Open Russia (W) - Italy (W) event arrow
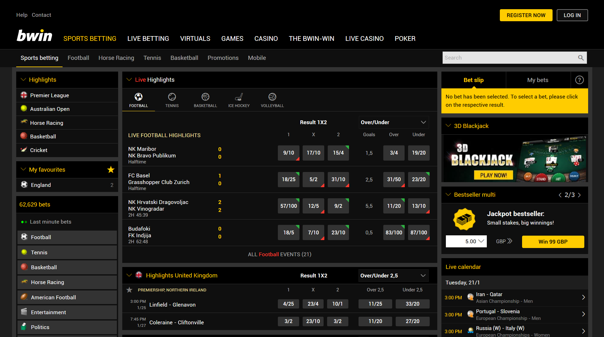Viewport: 604px width, 337px height. 583,331
